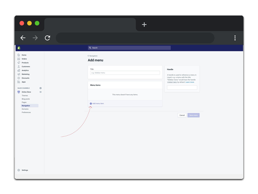
Task: Click the browser address bar
Action: [135, 38]
